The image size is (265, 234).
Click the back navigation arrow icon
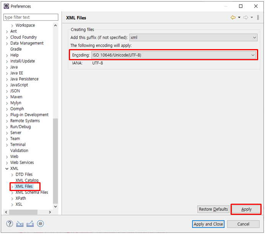[233, 18]
